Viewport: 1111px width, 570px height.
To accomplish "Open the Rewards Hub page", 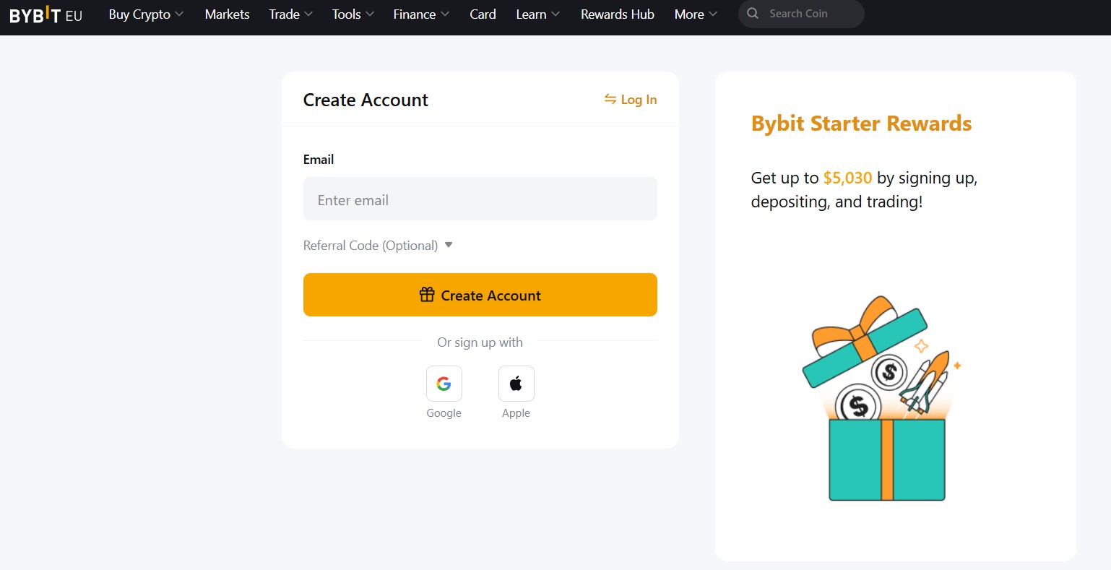I will pyautogui.click(x=617, y=14).
